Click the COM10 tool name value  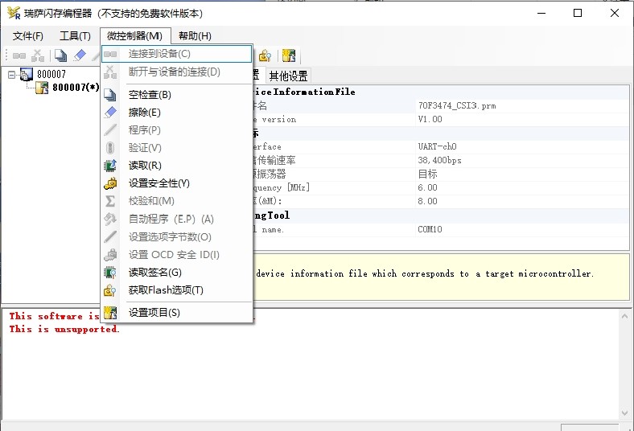click(430, 229)
